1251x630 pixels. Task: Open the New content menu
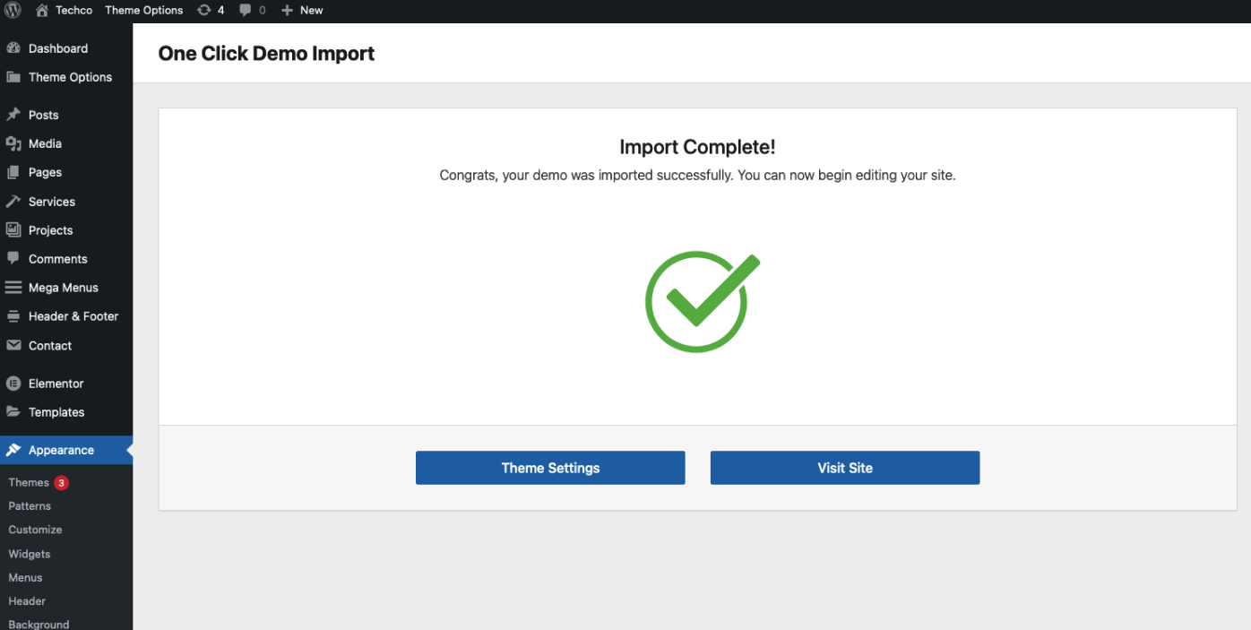pos(302,11)
